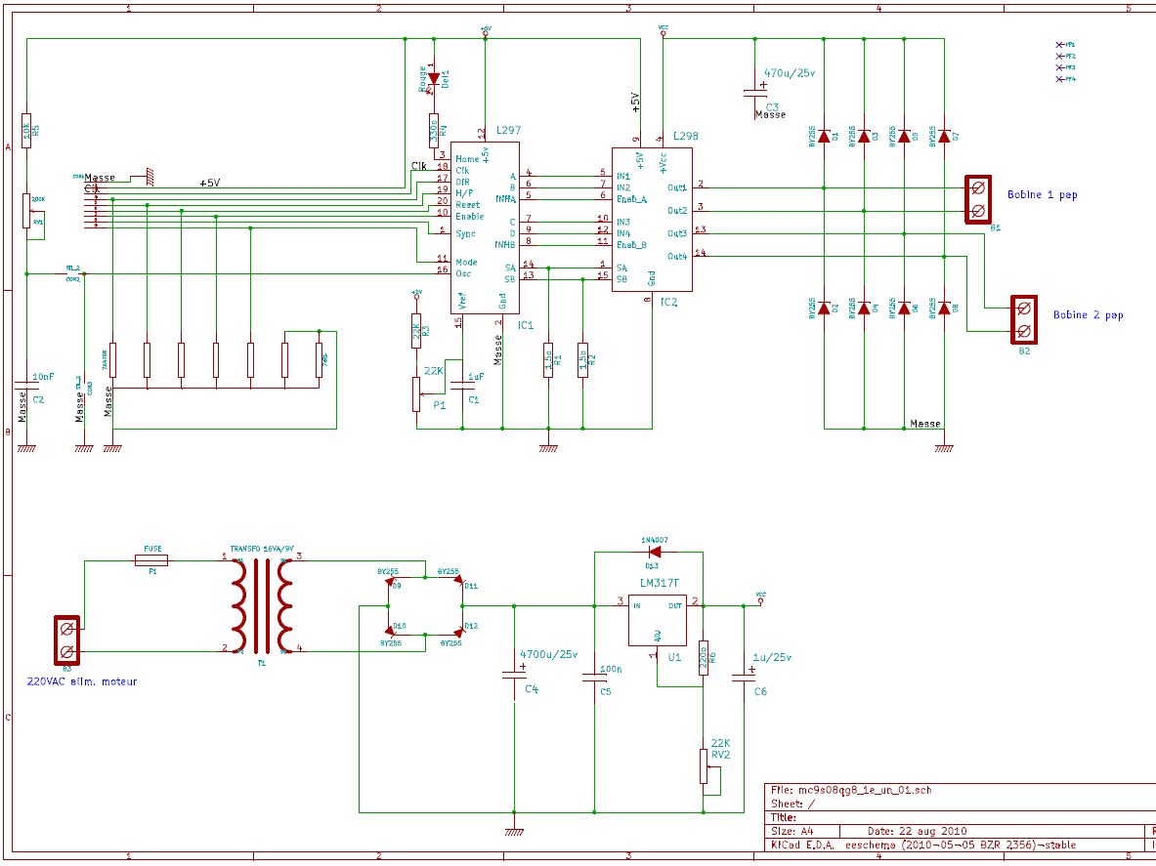Image resolution: width=1156 pixels, height=866 pixels.
Task: Select transformer T1 symbol
Action: click(x=260, y=606)
